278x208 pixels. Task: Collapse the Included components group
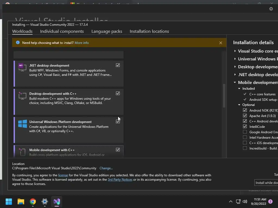239,89
